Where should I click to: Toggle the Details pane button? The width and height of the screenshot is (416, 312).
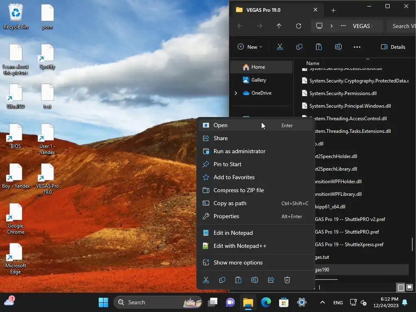(x=393, y=47)
